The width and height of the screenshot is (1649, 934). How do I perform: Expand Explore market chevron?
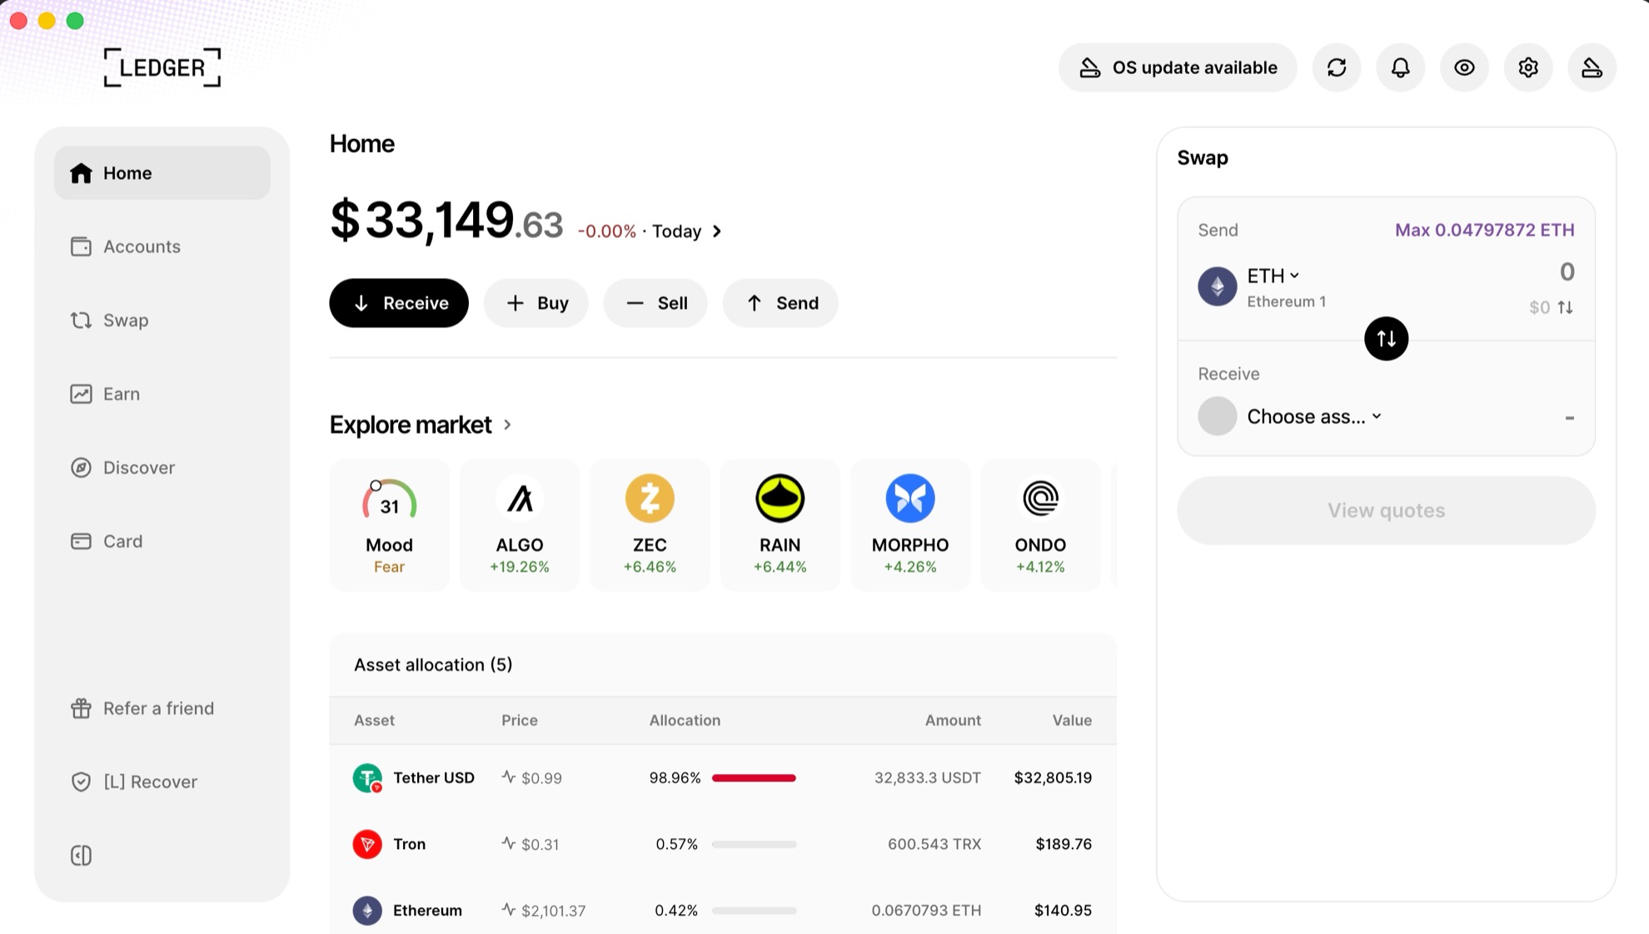coord(507,425)
